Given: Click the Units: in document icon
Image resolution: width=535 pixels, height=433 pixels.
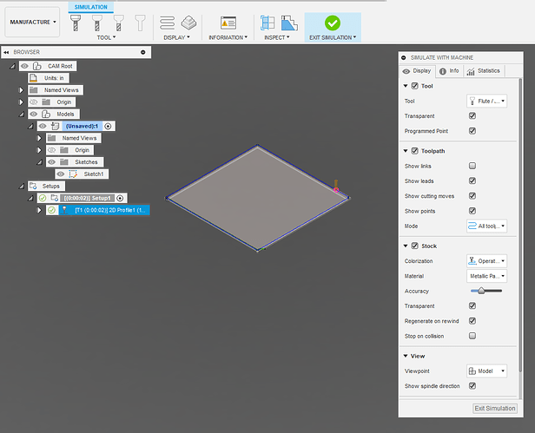Looking at the screenshot, I should 33,78.
